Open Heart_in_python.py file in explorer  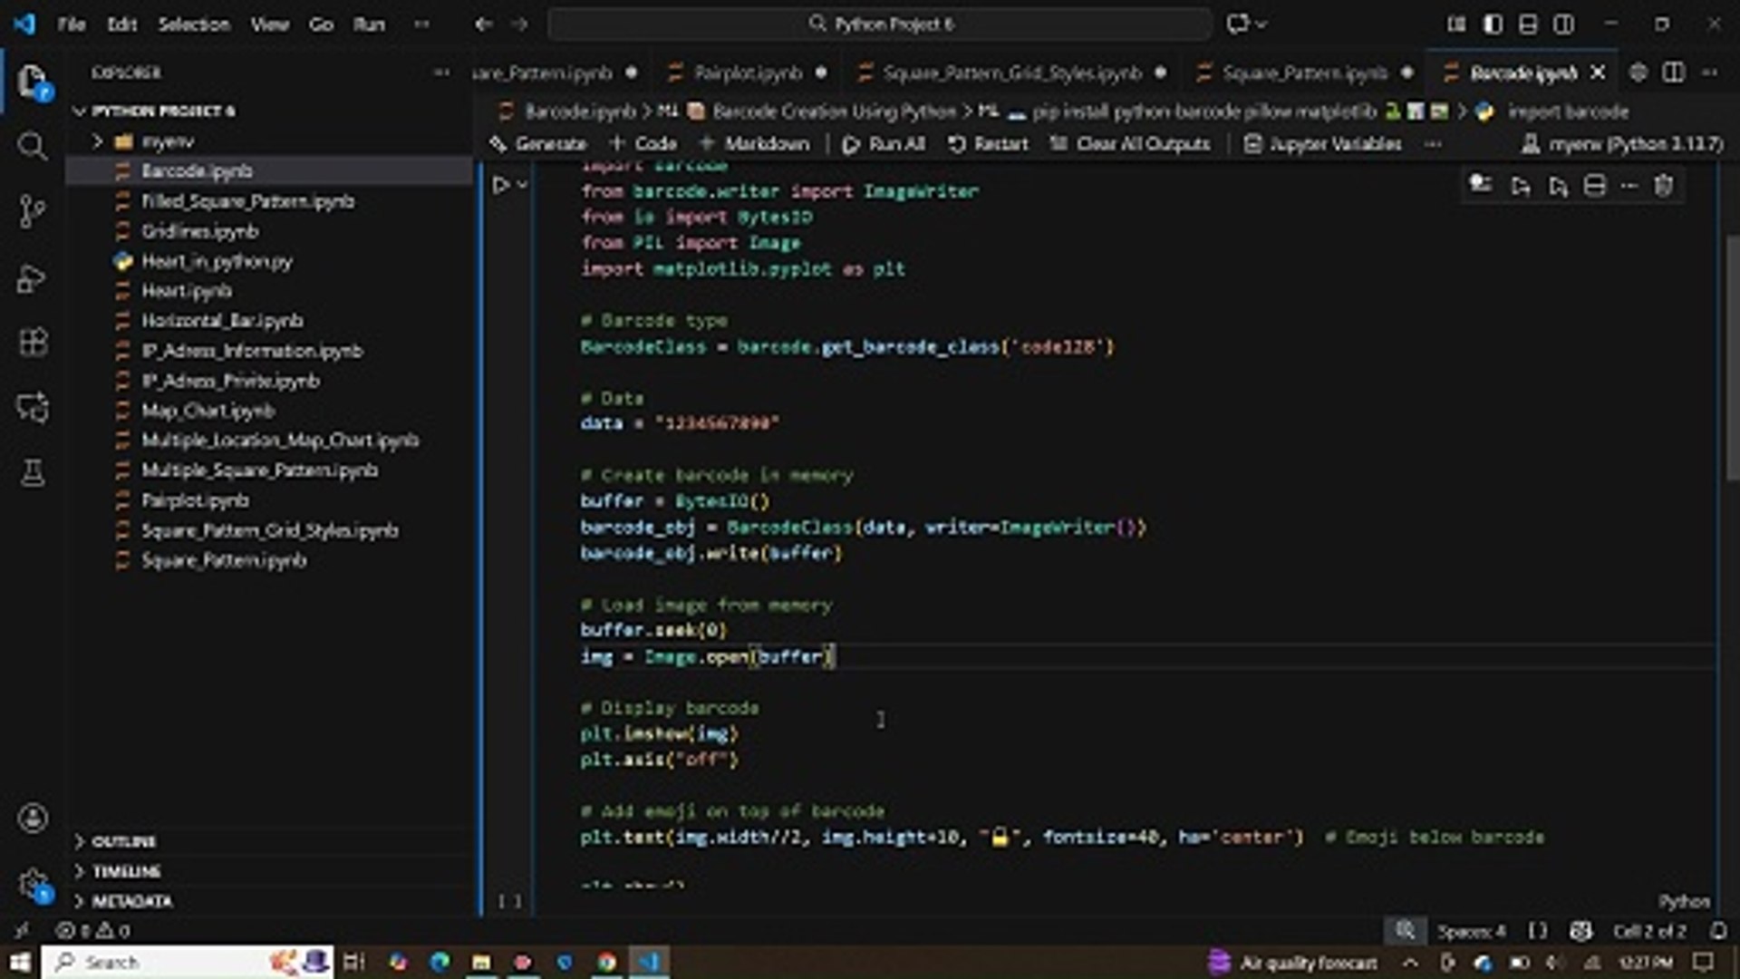(216, 262)
